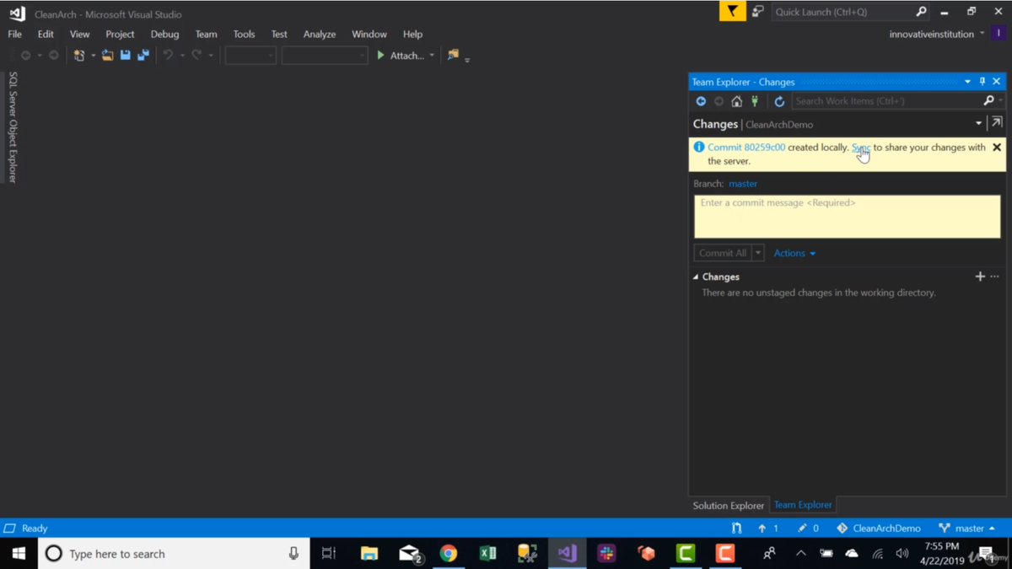Open the Help menu
Image resolution: width=1012 pixels, height=569 pixels.
coord(412,35)
